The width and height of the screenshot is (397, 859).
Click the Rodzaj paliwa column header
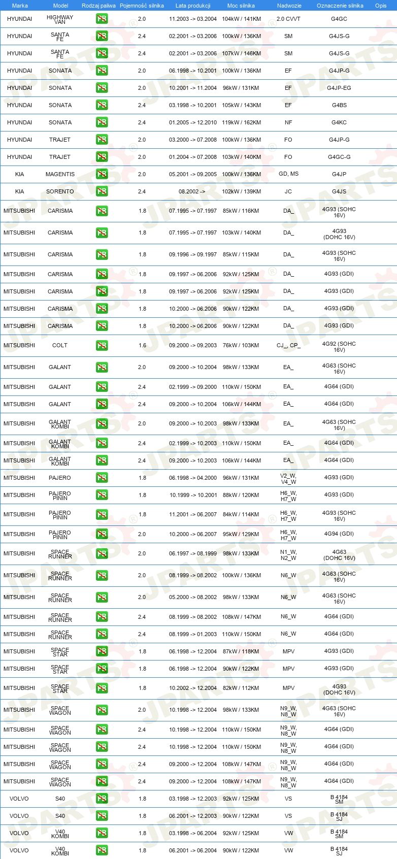point(98,6)
